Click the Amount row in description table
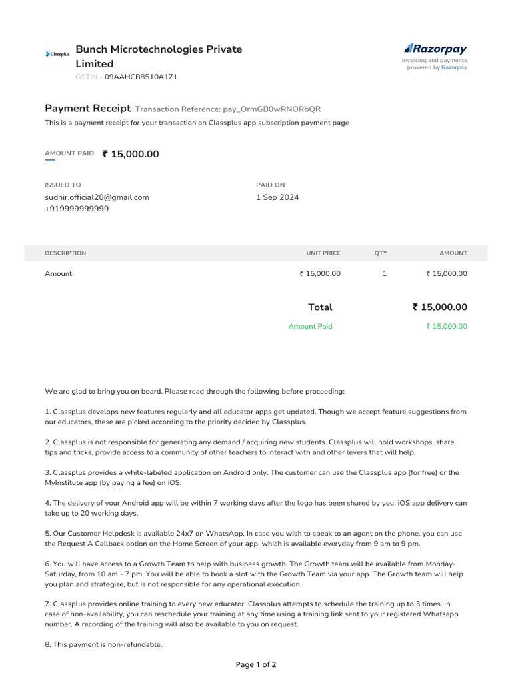512x683 pixels. [59, 274]
